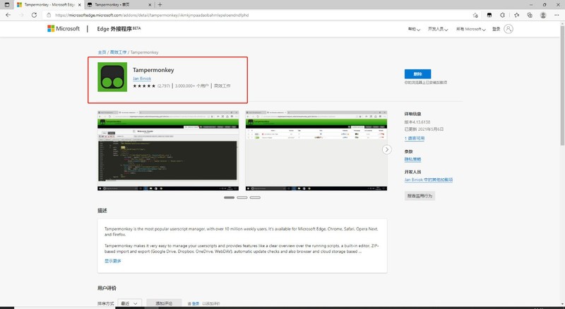Select the third carousel page indicator
Screen dimensions: 565x309
pyautogui.click(x=255, y=197)
